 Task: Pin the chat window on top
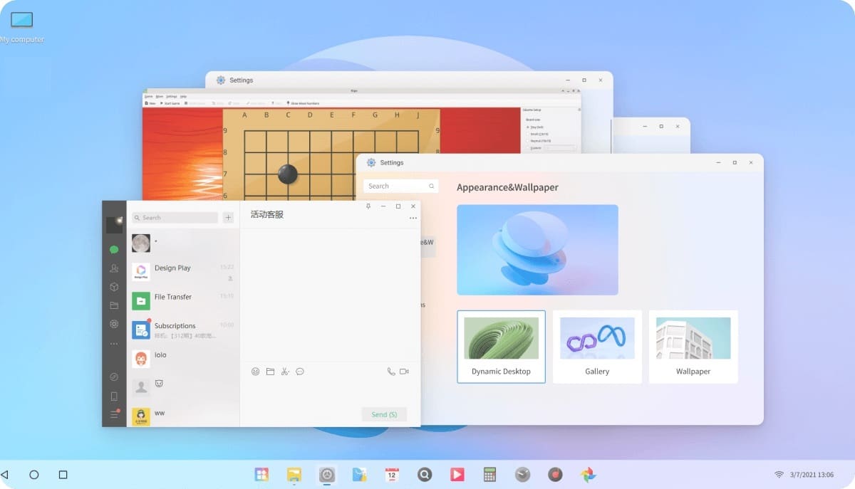(x=368, y=206)
